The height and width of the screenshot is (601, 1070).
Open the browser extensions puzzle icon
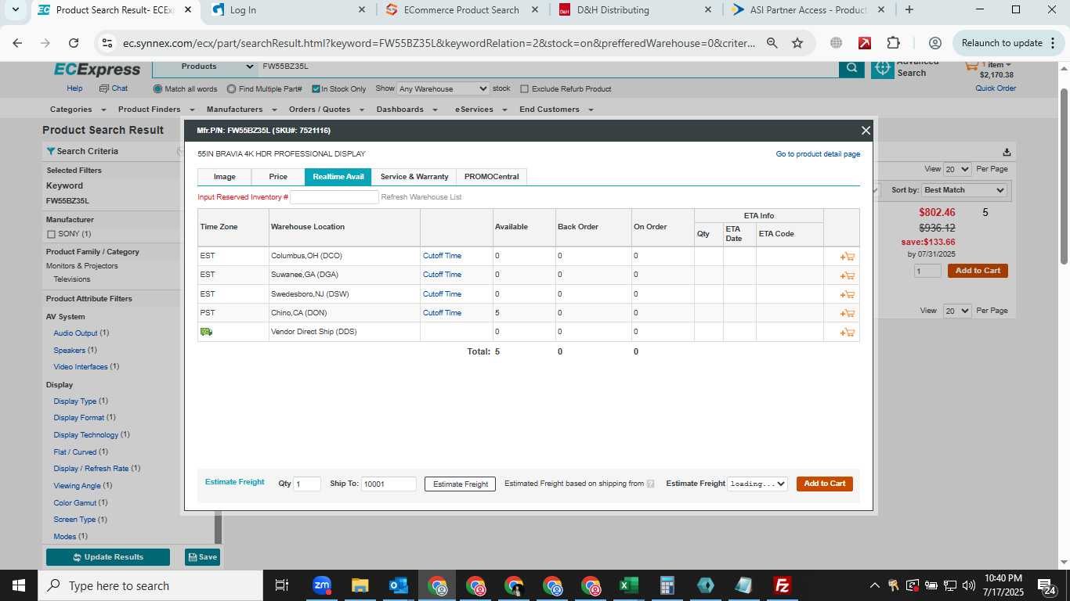[x=894, y=43]
